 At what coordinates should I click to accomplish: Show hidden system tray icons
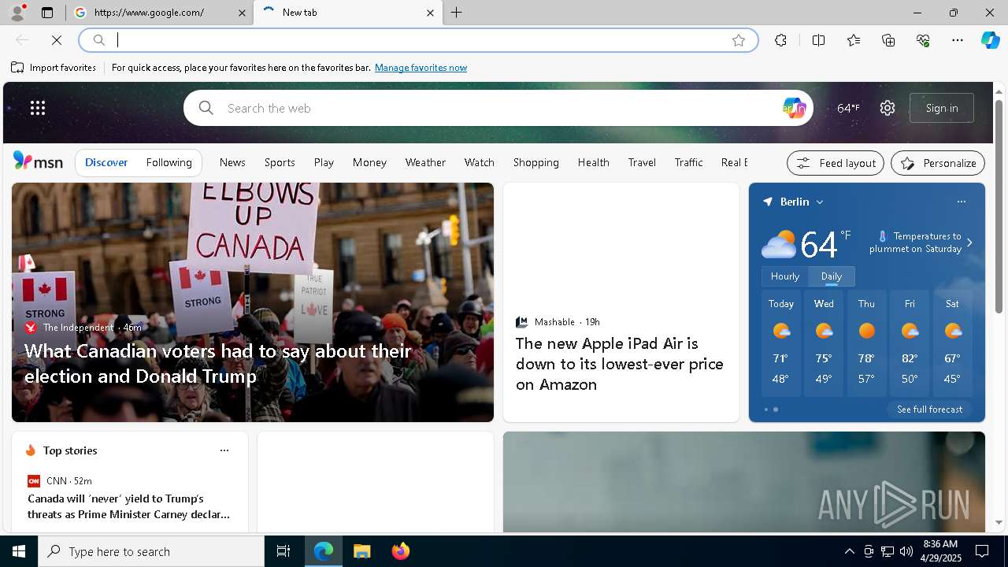coord(849,551)
